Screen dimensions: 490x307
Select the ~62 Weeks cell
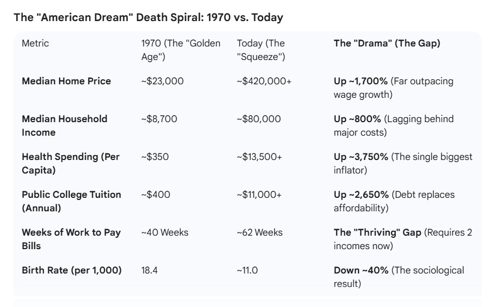pos(260,232)
